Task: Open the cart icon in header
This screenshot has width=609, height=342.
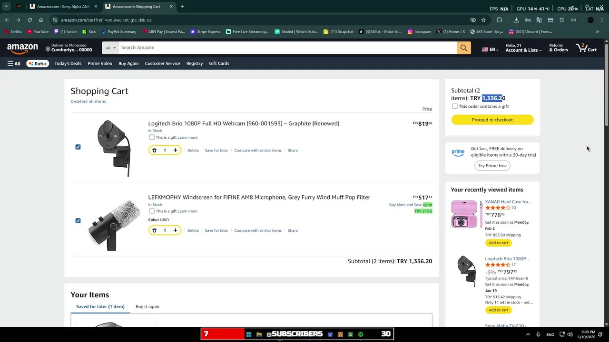Action: 586,47
